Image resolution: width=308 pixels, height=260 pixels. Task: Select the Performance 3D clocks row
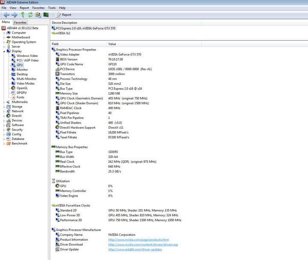point(118,220)
